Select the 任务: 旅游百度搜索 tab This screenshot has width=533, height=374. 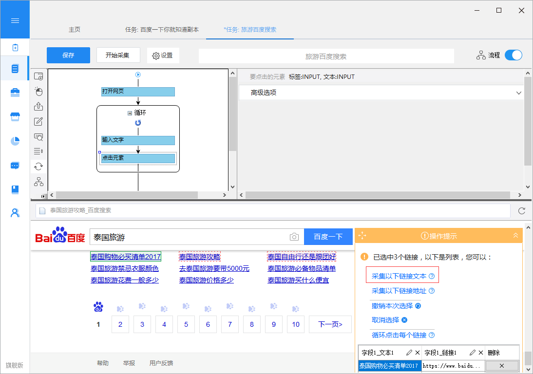point(250,30)
